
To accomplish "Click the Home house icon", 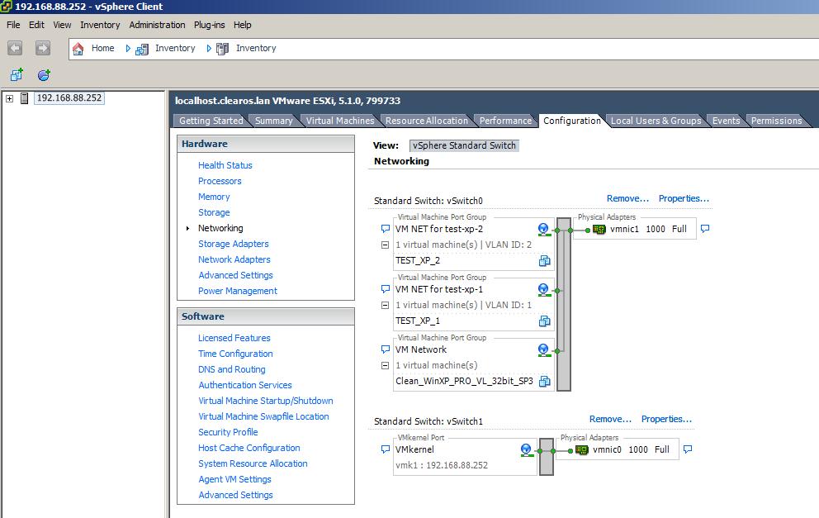I will [78, 49].
